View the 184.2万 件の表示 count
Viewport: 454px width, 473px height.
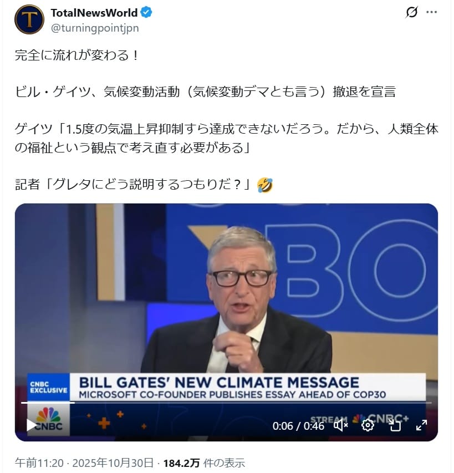(x=204, y=463)
